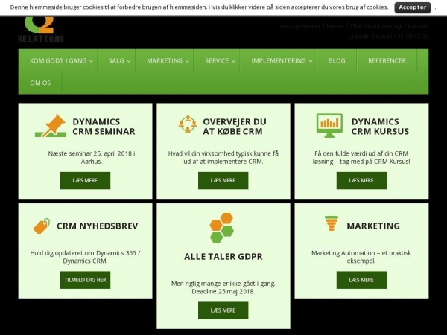Click Tilmeld dig her button
Viewport: 447px width, 335px height.
coord(85,280)
